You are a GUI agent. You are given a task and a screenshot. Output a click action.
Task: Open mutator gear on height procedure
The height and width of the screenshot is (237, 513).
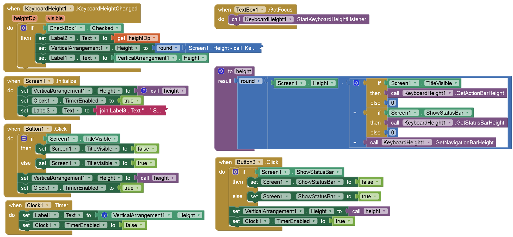tap(221, 71)
